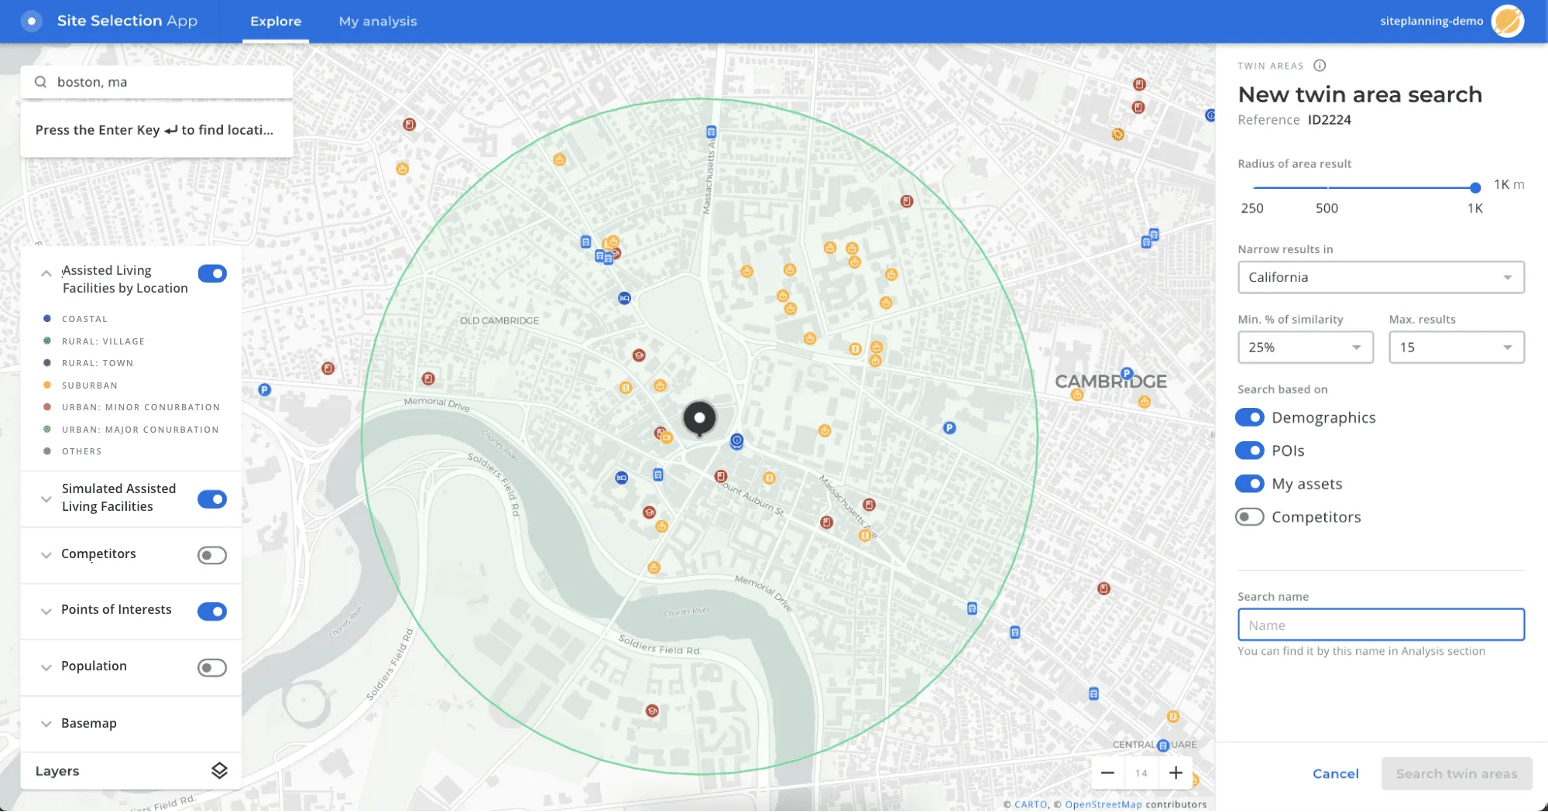This screenshot has height=812, width=1548.
Task: Turn on the Population layer toggle
Action: [212, 667]
